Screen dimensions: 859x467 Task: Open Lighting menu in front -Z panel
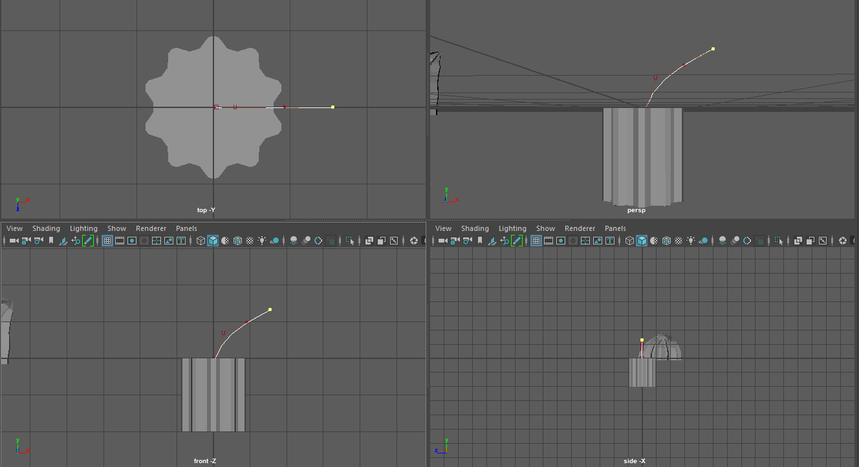coord(84,228)
